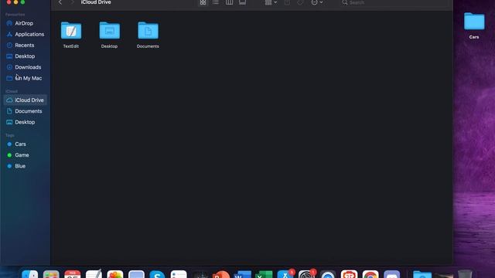Screen dimensions: 495x278
Task: Open AirDrop in the Finder sidebar
Action: 24,23
